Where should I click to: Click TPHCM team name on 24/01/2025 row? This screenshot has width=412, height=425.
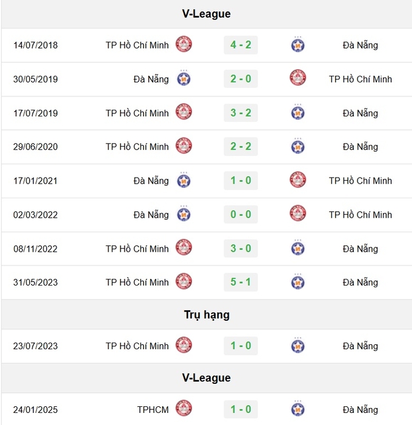(153, 410)
